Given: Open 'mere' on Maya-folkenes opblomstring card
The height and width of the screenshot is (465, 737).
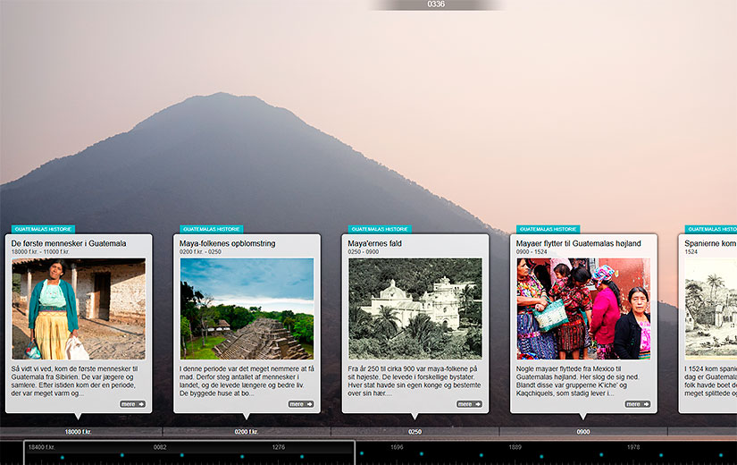Looking at the screenshot, I should pos(301,404).
